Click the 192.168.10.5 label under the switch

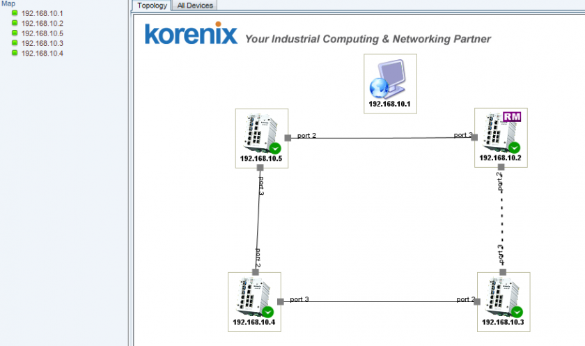coord(261,159)
